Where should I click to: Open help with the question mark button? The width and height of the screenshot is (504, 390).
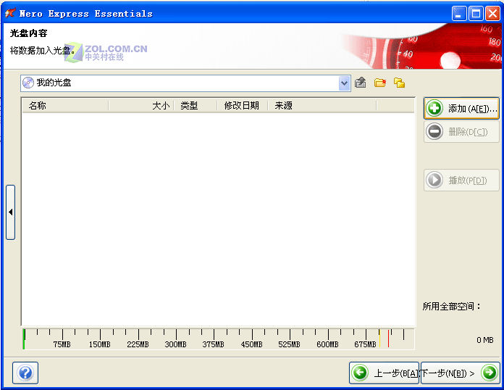click(x=25, y=373)
